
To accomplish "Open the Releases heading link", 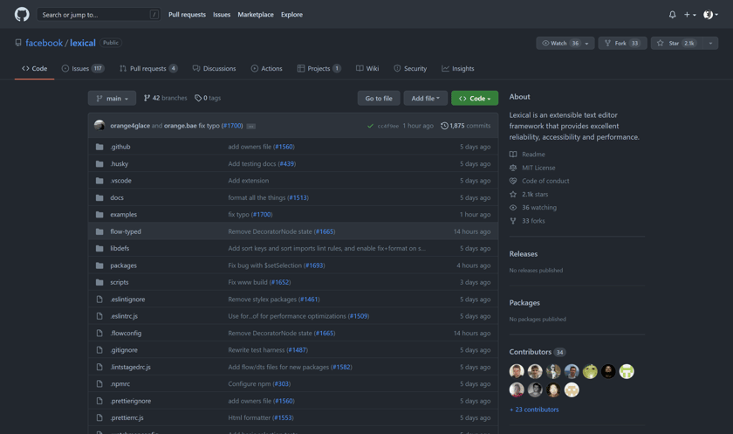I will pyautogui.click(x=523, y=254).
